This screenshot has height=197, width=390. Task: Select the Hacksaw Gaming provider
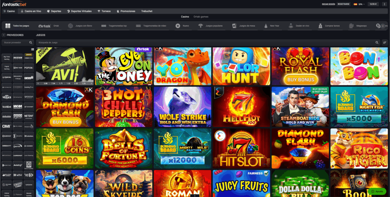point(18,58)
